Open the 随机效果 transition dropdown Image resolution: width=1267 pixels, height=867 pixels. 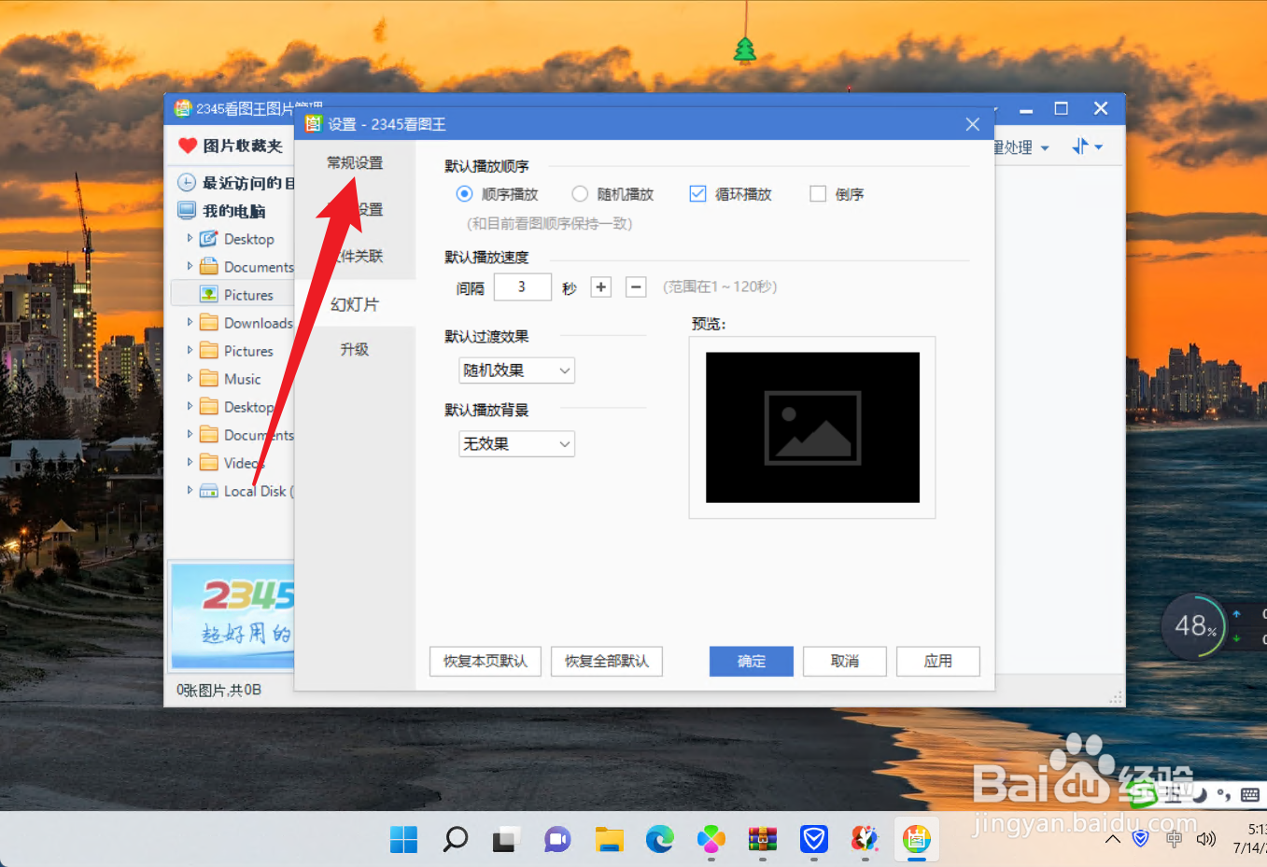point(516,371)
